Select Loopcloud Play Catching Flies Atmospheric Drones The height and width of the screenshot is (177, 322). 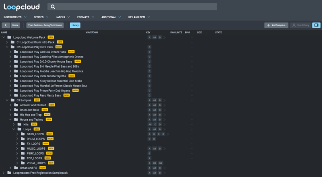point(52,57)
